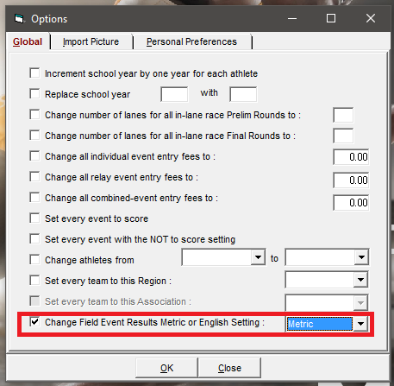This screenshot has width=394, height=386.
Task: Click the individual event entry fees field
Action: (351, 157)
